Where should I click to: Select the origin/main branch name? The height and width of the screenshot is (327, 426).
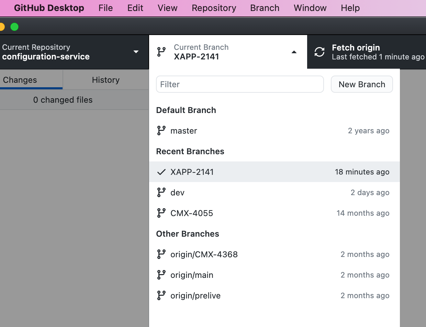click(x=192, y=275)
